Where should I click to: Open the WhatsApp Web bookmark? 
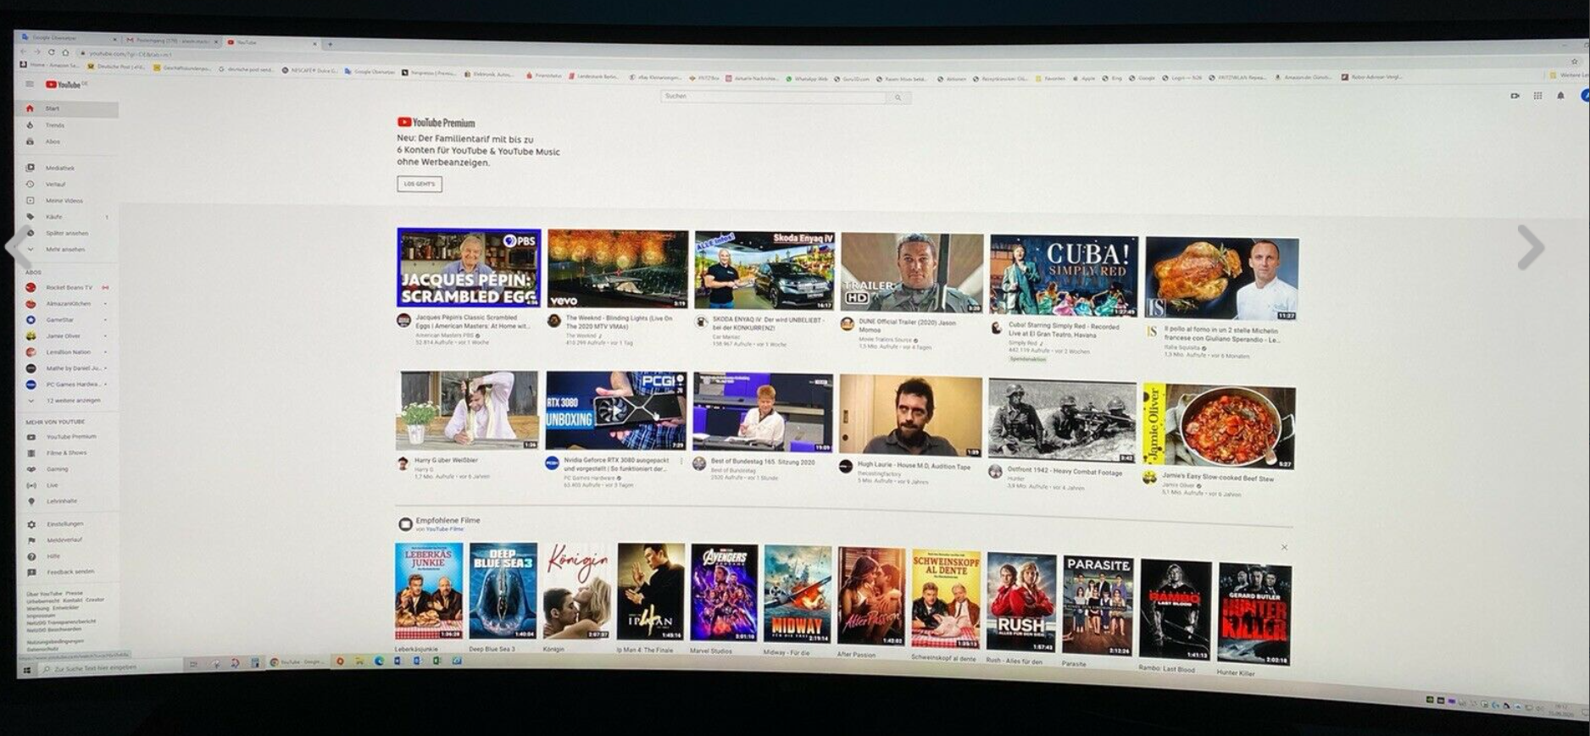(x=806, y=79)
